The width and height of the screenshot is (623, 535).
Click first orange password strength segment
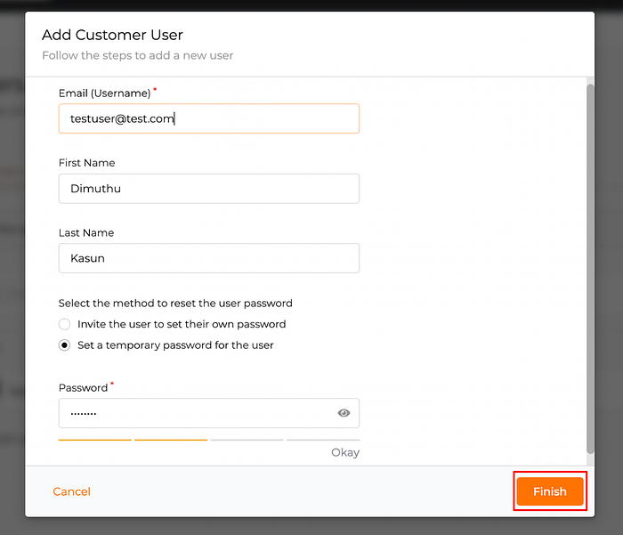point(94,440)
